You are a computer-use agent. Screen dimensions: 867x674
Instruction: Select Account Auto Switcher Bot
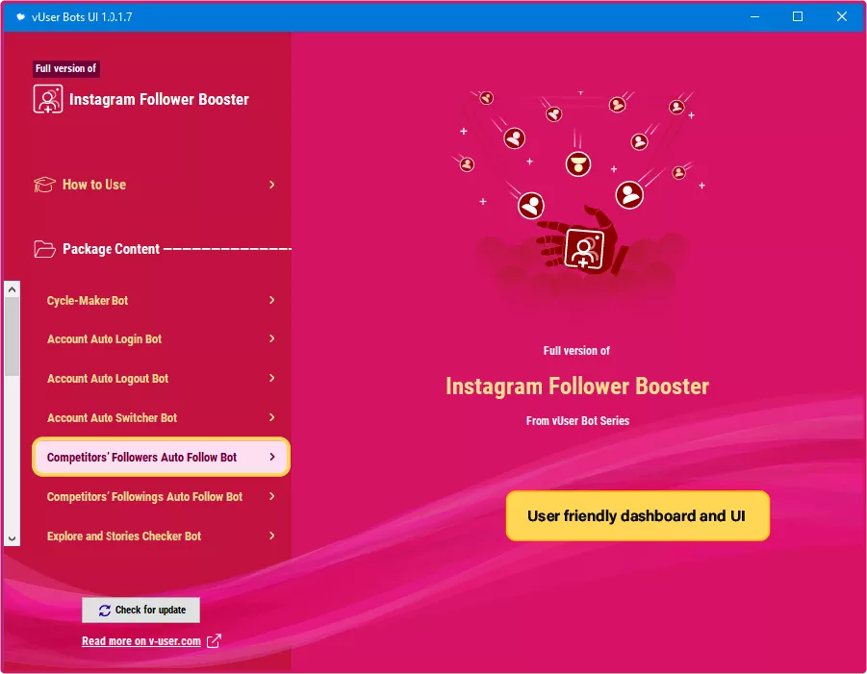pyautogui.click(x=161, y=417)
